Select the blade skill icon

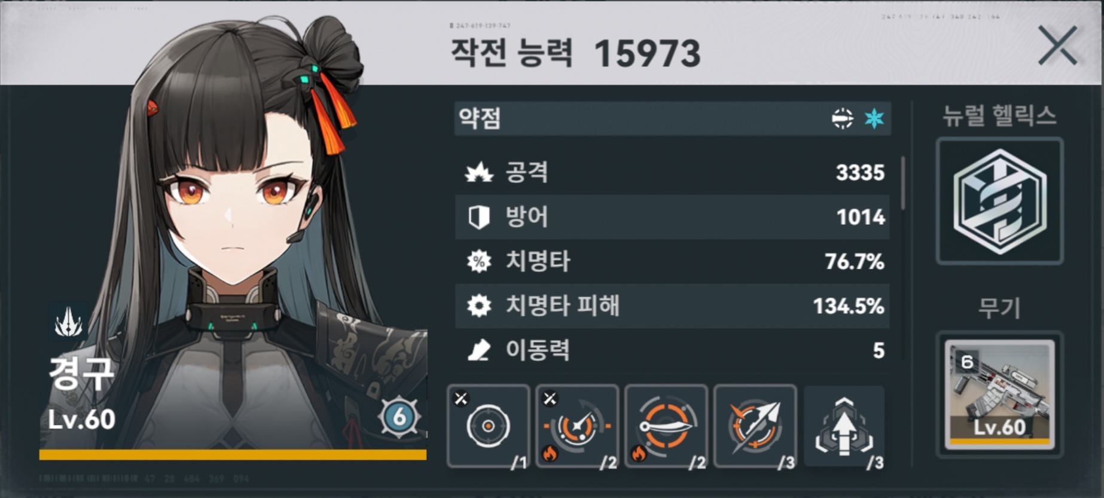click(x=666, y=426)
